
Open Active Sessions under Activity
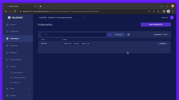[18, 72]
